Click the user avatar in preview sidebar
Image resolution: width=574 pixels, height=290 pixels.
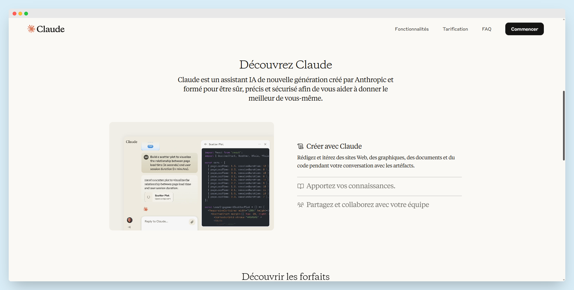click(x=130, y=220)
